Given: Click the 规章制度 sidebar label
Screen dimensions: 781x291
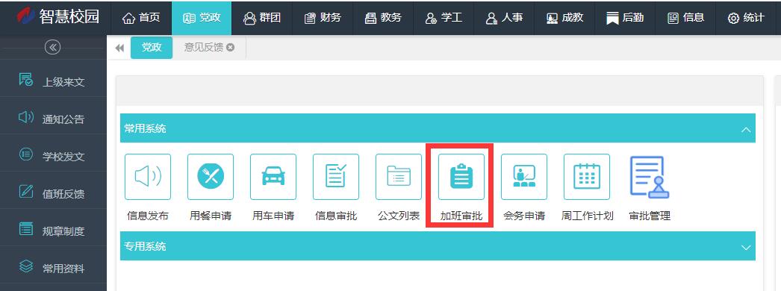Looking at the screenshot, I should (x=63, y=231).
